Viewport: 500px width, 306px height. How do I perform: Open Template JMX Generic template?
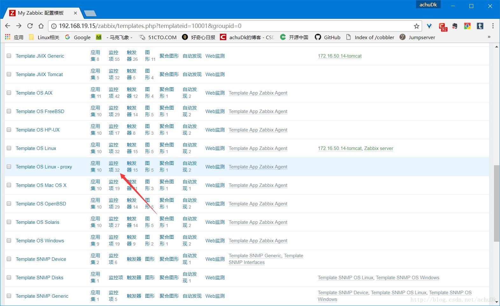coord(40,56)
